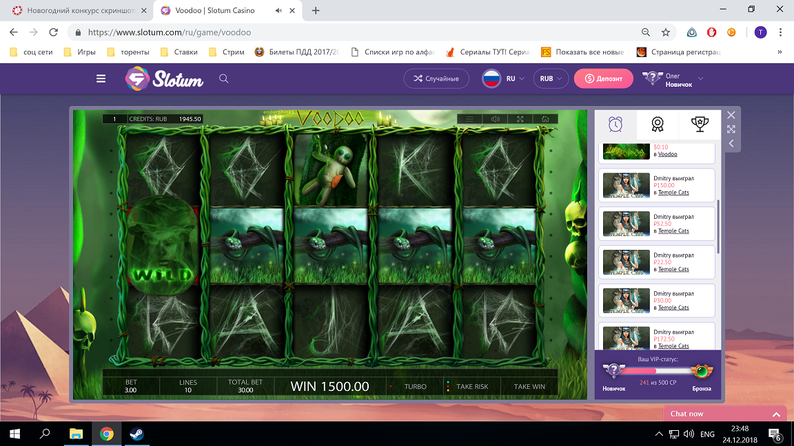Open Temple Cats link for ₽30.00 win
Image resolution: width=794 pixels, height=446 pixels.
click(x=673, y=308)
